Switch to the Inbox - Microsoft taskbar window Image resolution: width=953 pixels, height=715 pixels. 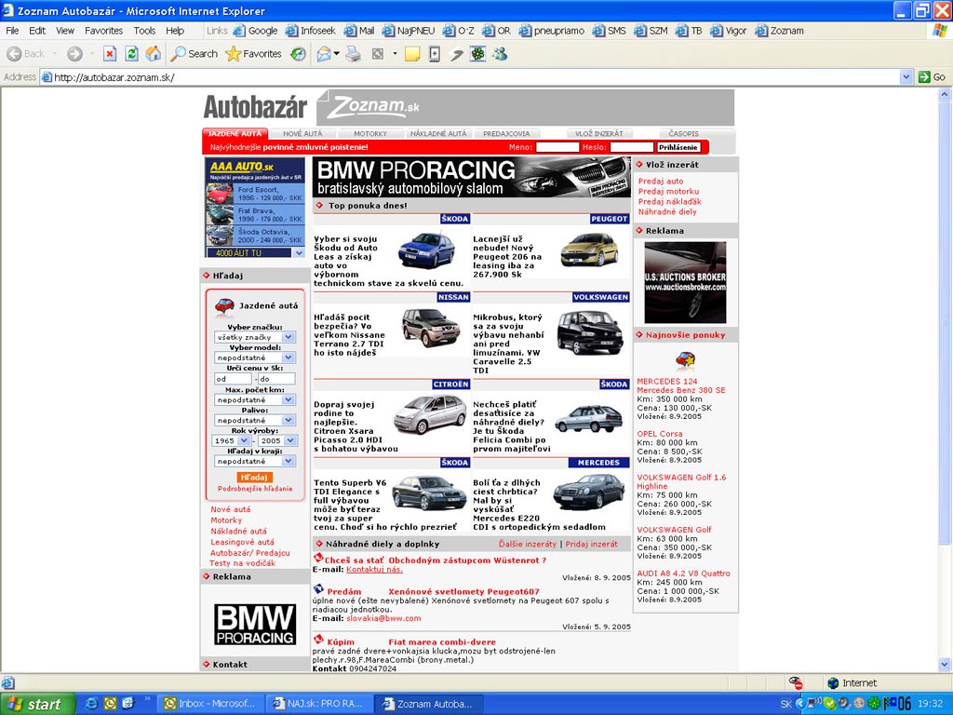[x=211, y=704]
